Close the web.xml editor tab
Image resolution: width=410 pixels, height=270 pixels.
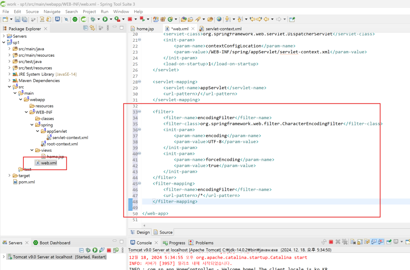[x=193, y=29]
